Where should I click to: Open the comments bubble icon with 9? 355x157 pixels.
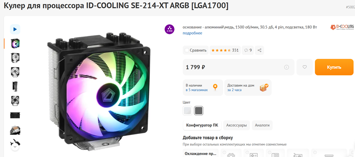(248, 50)
